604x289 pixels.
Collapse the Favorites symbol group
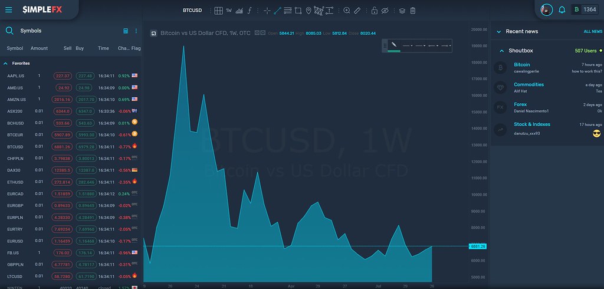coord(6,63)
